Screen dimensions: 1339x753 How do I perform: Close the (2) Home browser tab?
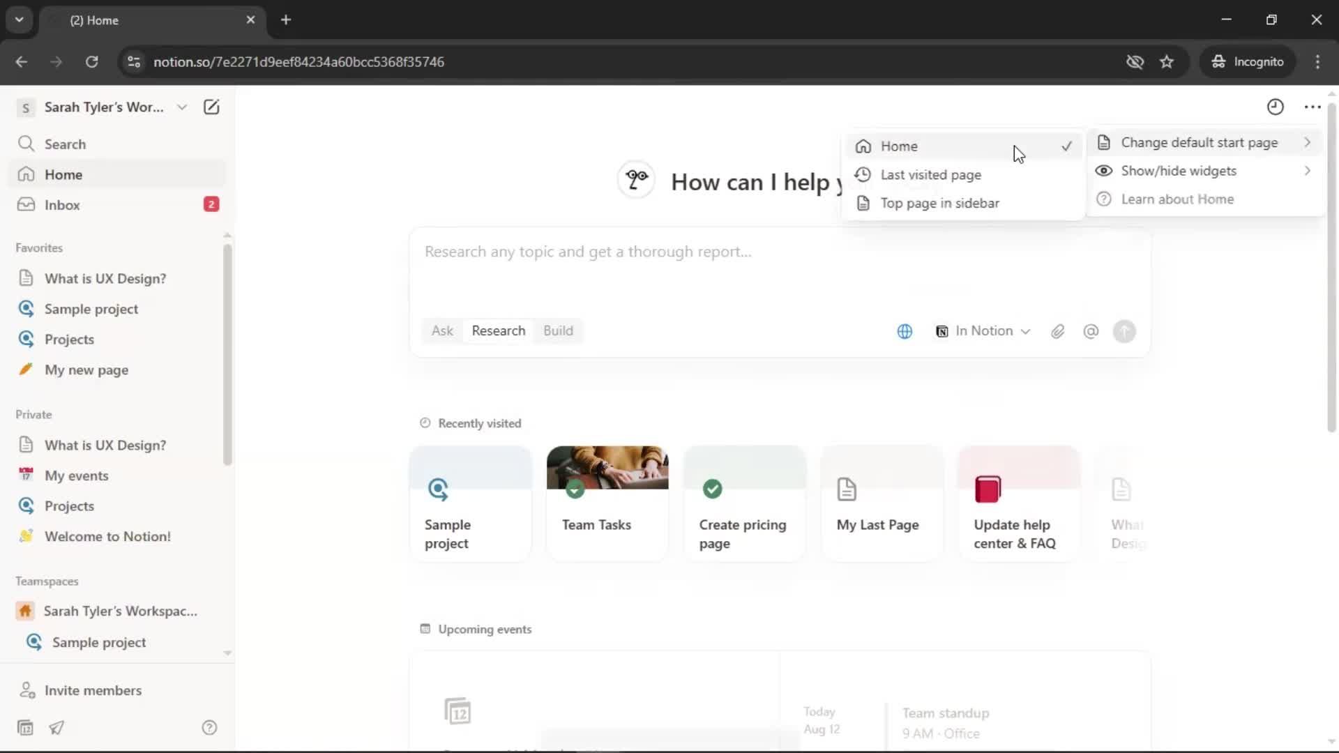click(x=250, y=20)
